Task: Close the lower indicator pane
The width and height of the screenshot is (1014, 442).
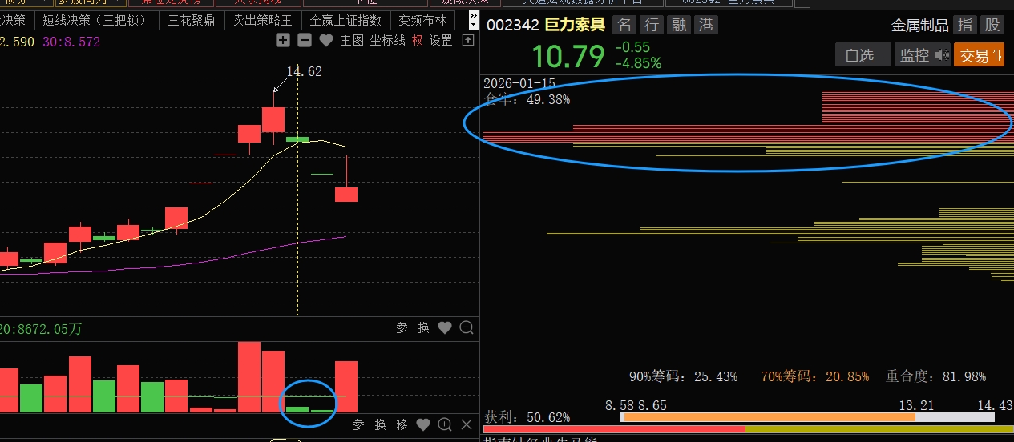Action: tap(467, 424)
